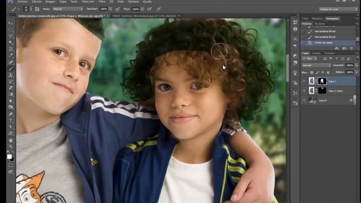Delete current history state trash icon
The image size is (361, 203).
[351, 48]
